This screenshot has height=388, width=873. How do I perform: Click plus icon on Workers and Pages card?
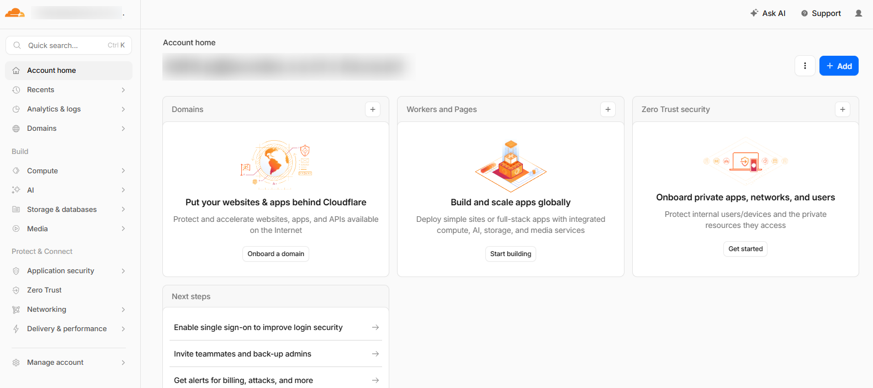pyautogui.click(x=607, y=109)
